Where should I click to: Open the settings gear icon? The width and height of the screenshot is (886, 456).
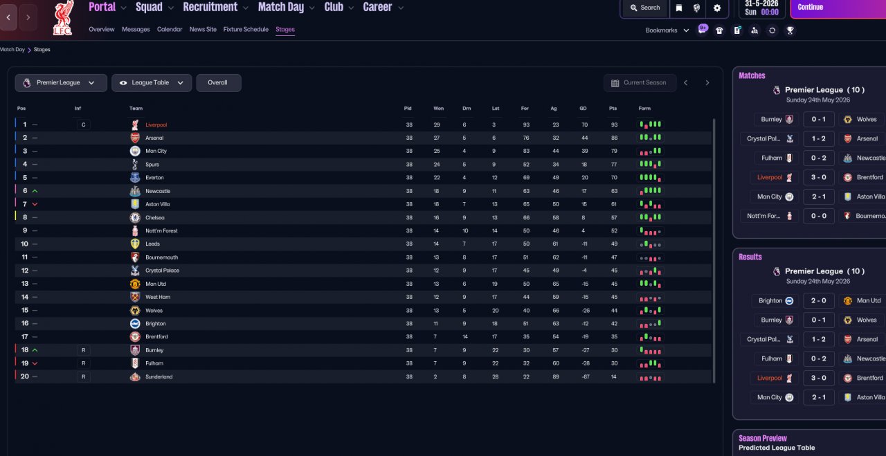717,8
